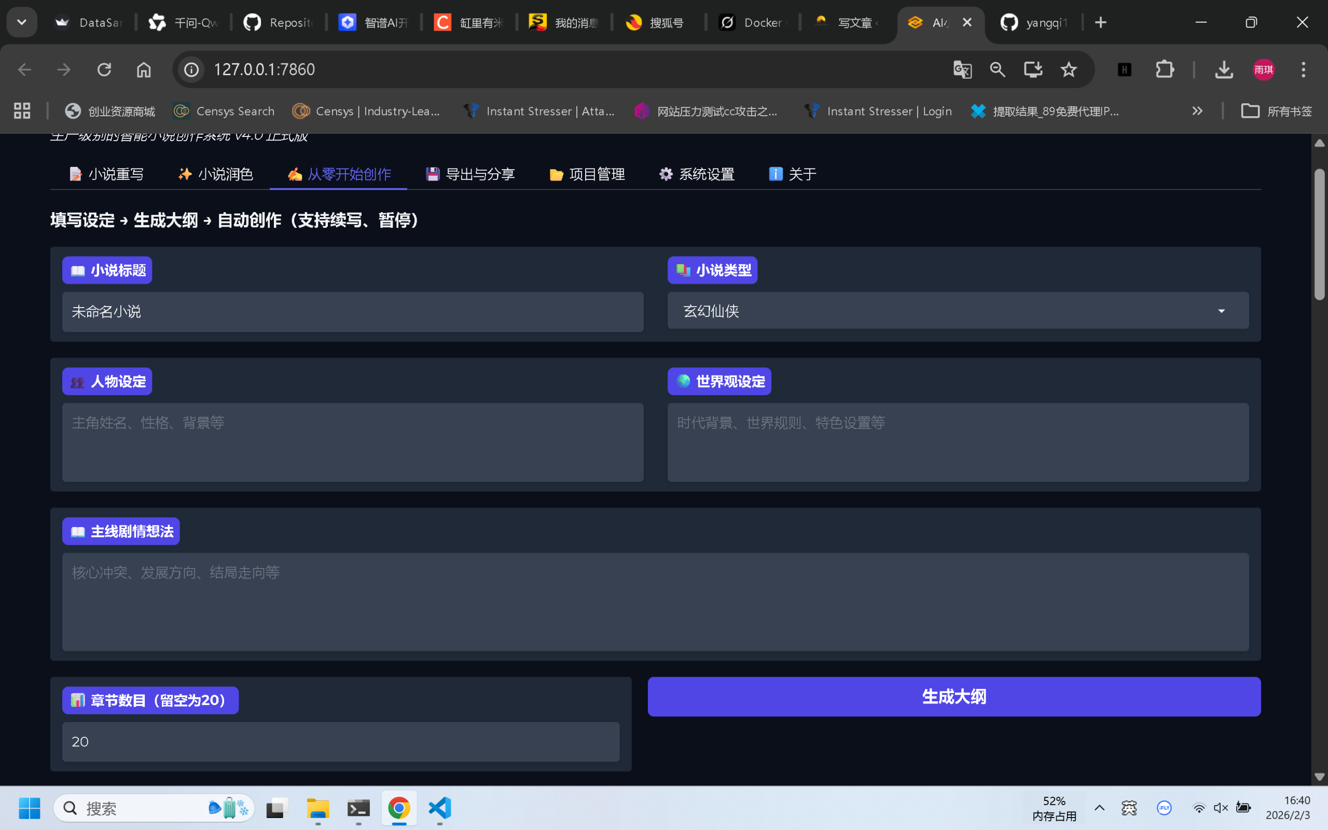
Task: Expand the tab search chevron
Action: [22, 22]
